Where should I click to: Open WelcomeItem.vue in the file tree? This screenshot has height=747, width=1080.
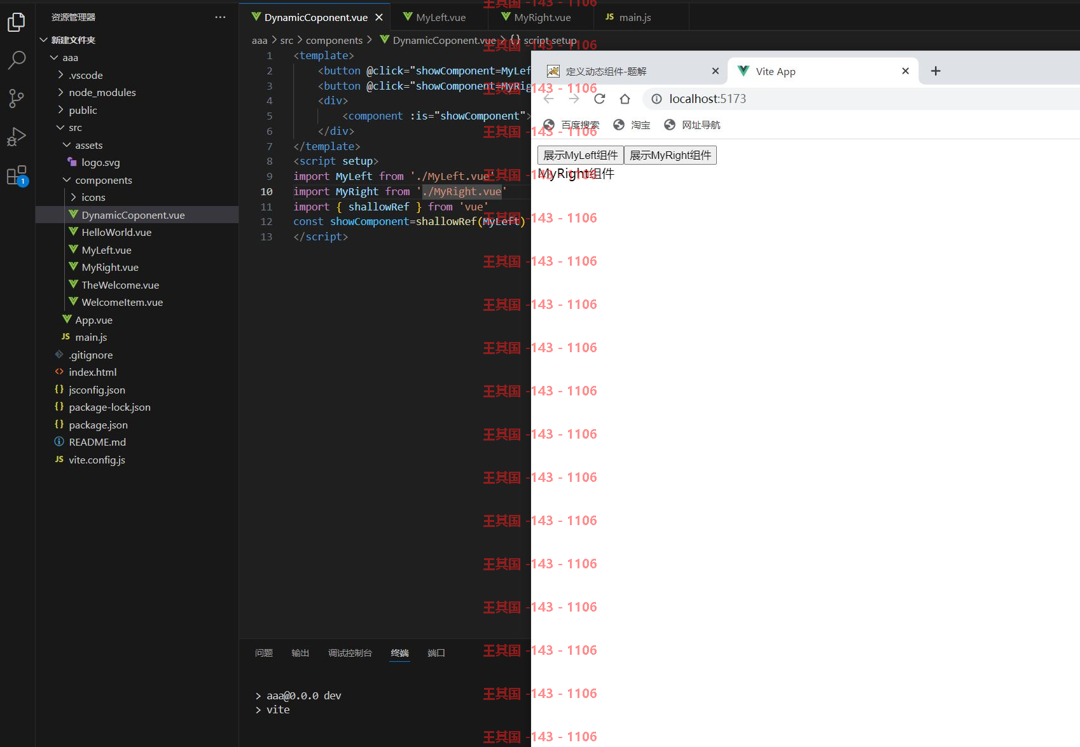137,302
